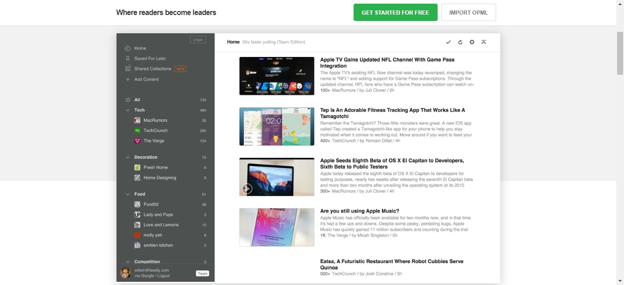Open Apple TV NFL Channel article title

tap(387, 63)
